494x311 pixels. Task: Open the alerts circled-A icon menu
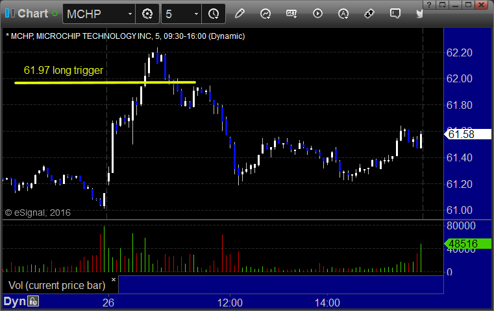(x=343, y=14)
